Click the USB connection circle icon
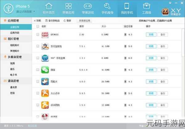185x129 pixels. [8, 9]
